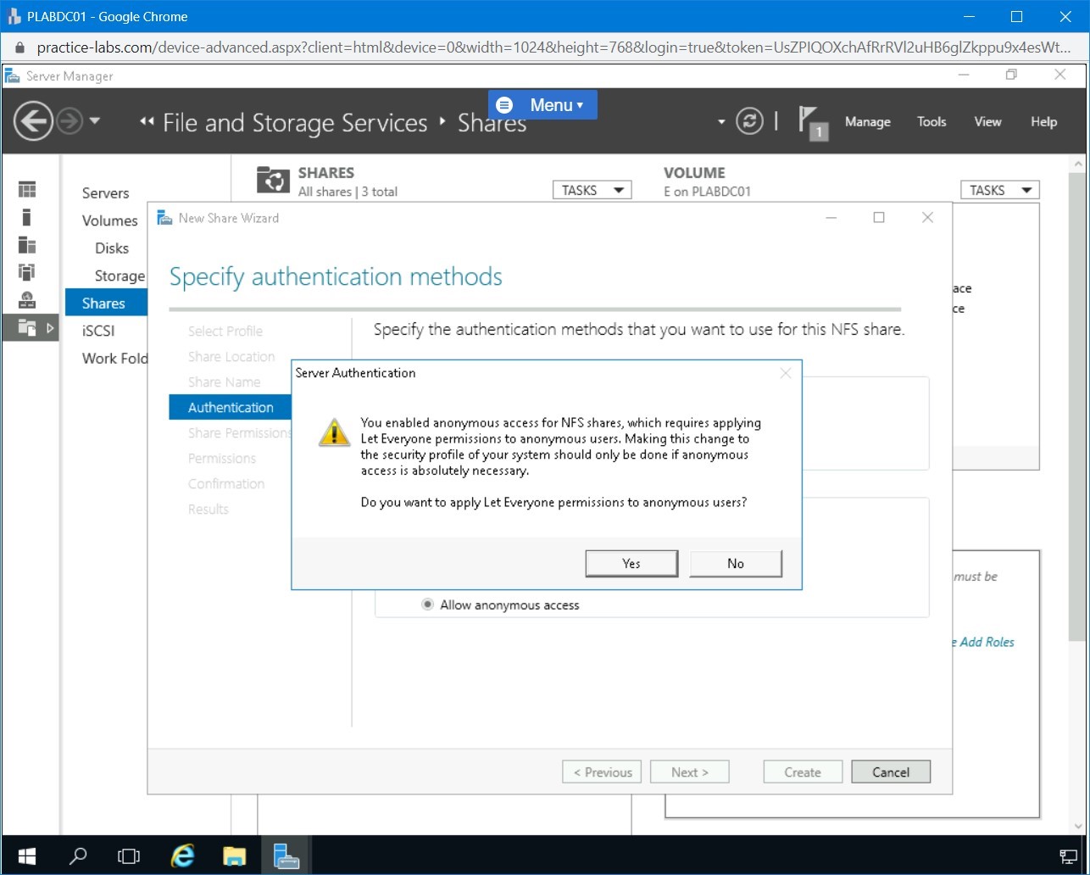Open the notifications flag icon
1090x875 pixels.
point(812,122)
